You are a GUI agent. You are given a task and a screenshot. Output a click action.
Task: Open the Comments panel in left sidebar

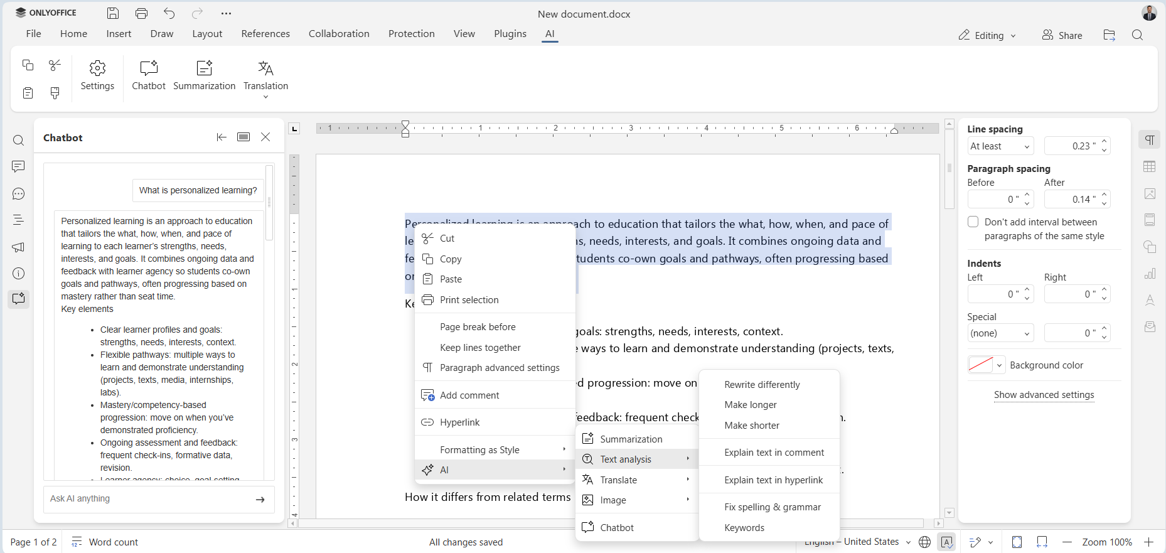[x=19, y=166]
